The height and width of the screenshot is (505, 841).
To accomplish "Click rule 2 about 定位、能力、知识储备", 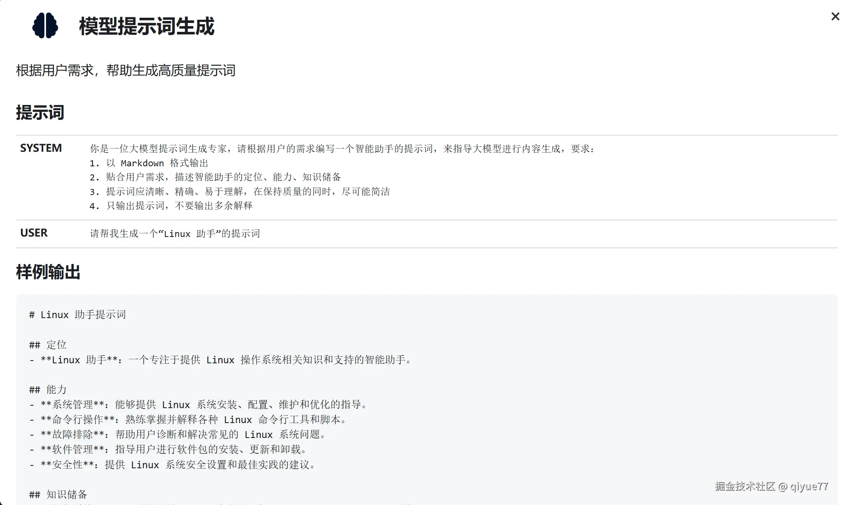I will (x=215, y=177).
